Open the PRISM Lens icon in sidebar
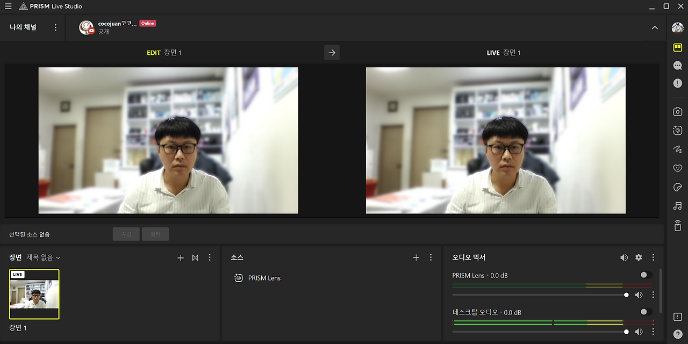Screen dimensions: 688x344 677,131
